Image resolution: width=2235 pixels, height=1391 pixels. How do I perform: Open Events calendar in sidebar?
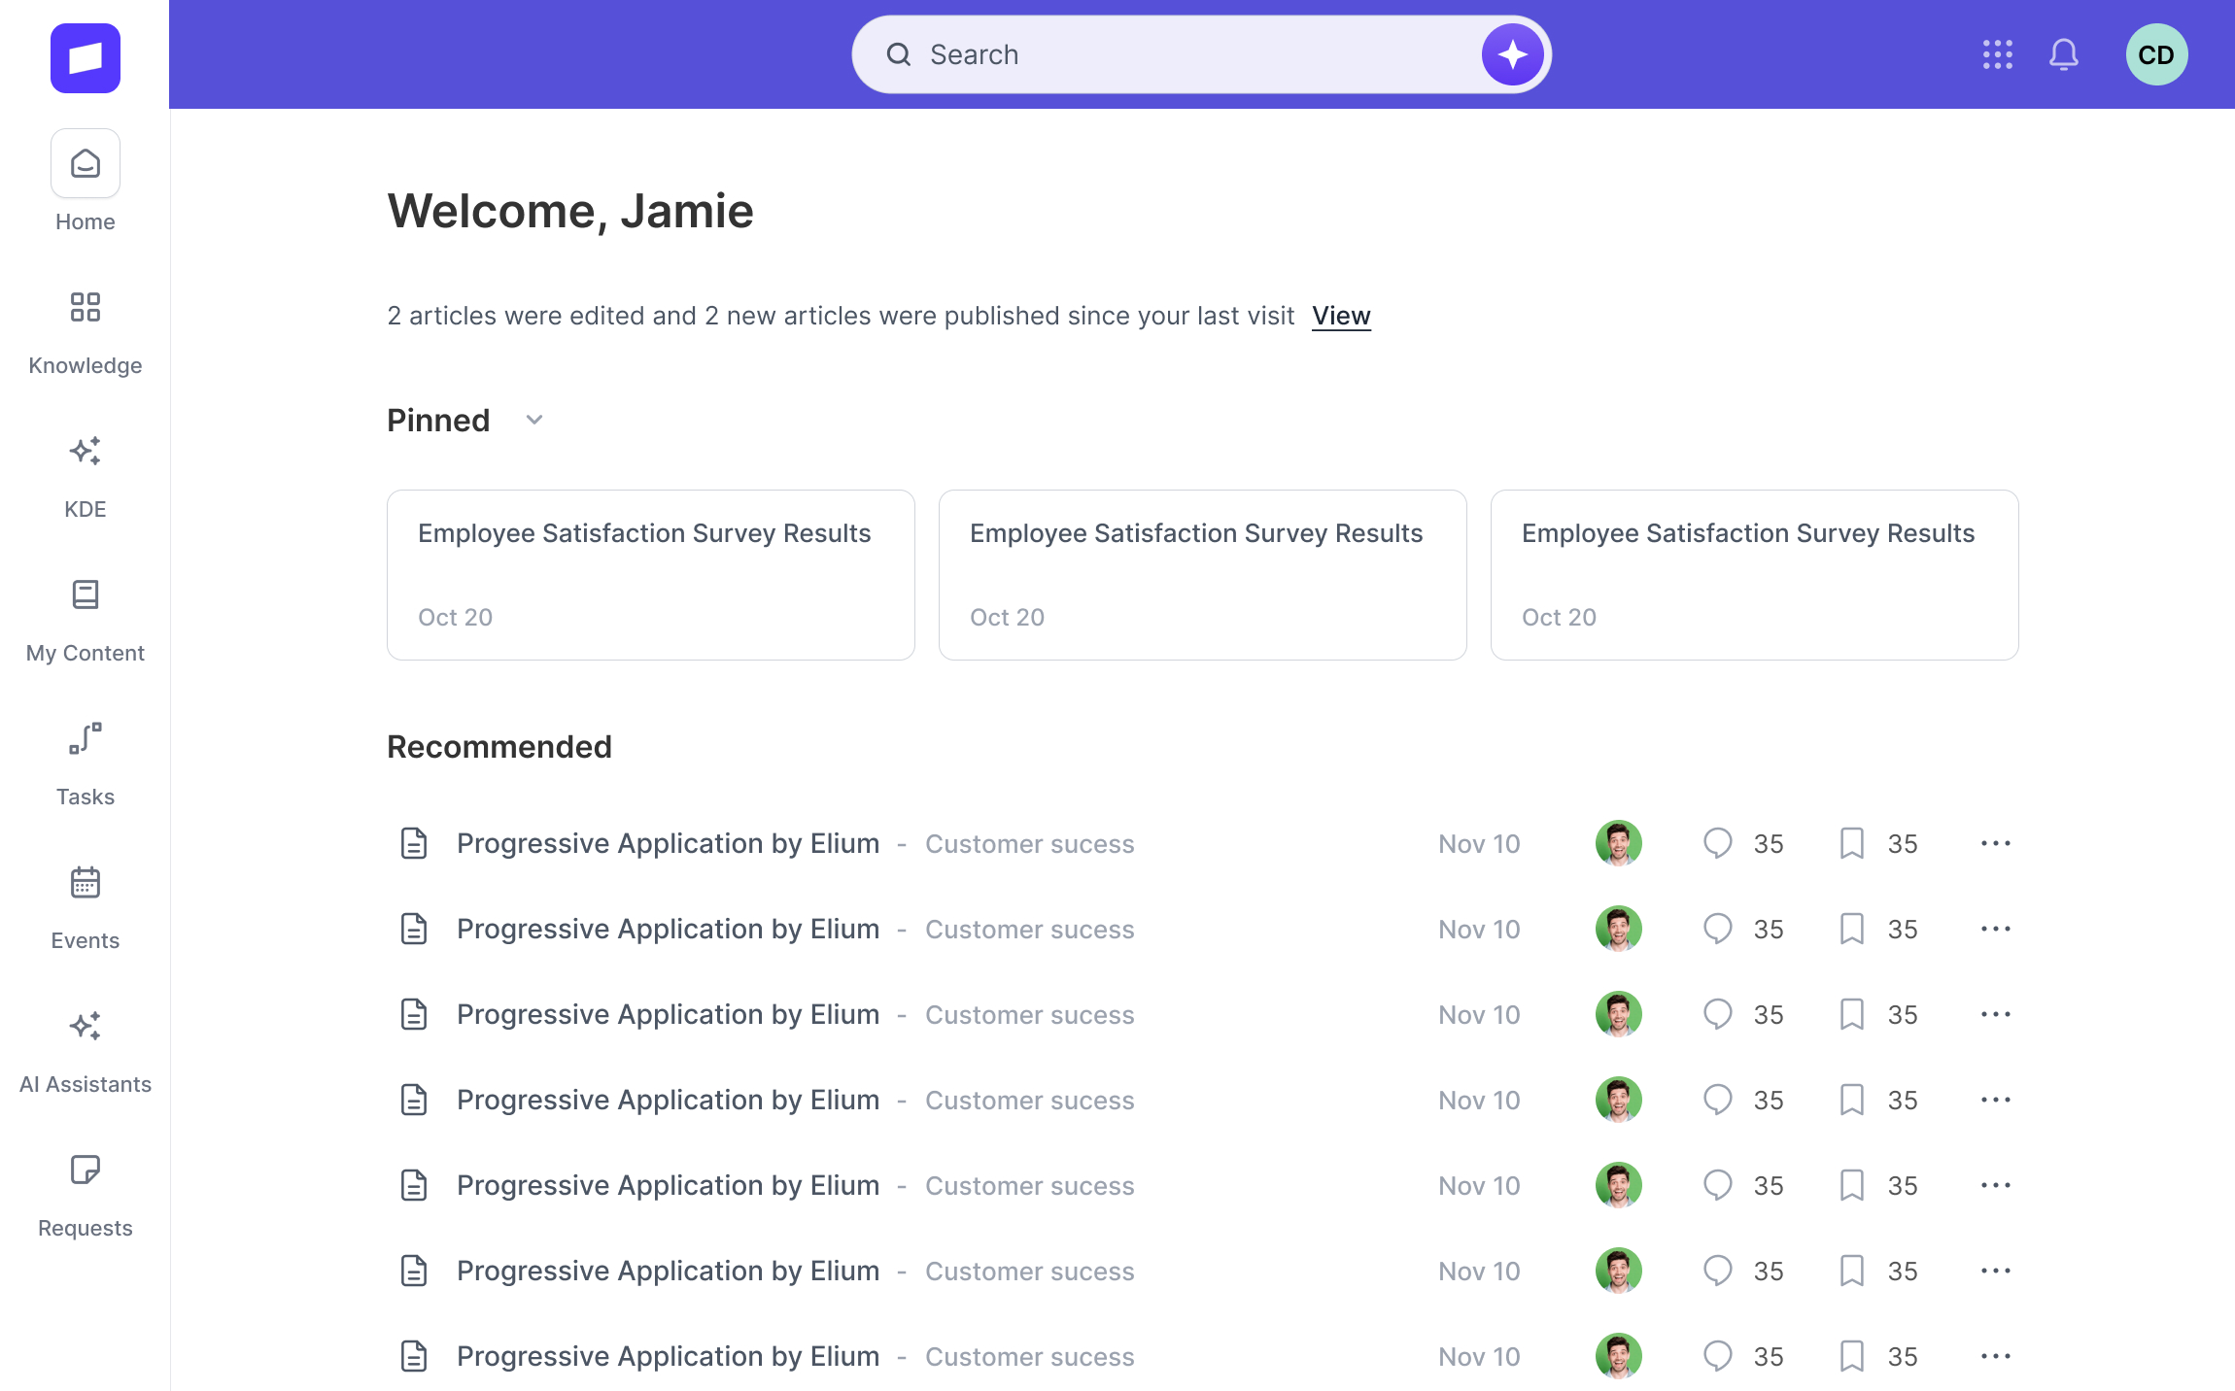coord(86,907)
